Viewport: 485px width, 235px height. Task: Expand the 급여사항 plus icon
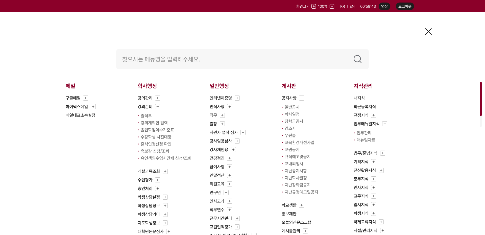coord(230,167)
